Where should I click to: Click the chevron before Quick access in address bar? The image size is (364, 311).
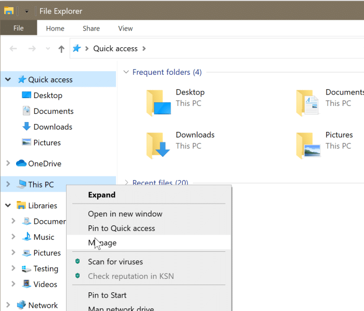coord(87,49)
